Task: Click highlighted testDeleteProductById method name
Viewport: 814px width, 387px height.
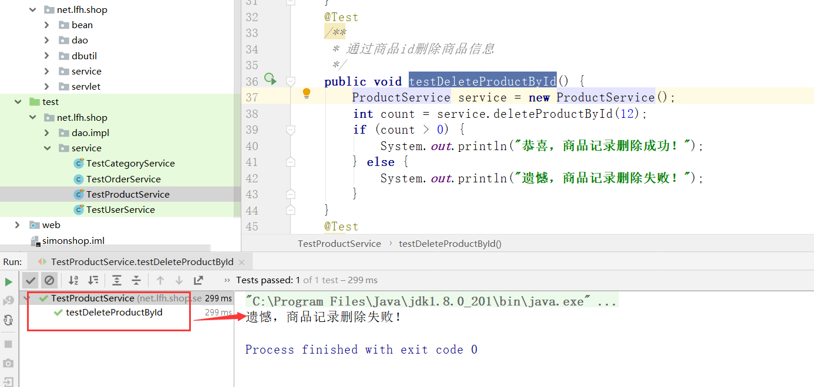Action: pyautogui.click(x=483, y=82)
